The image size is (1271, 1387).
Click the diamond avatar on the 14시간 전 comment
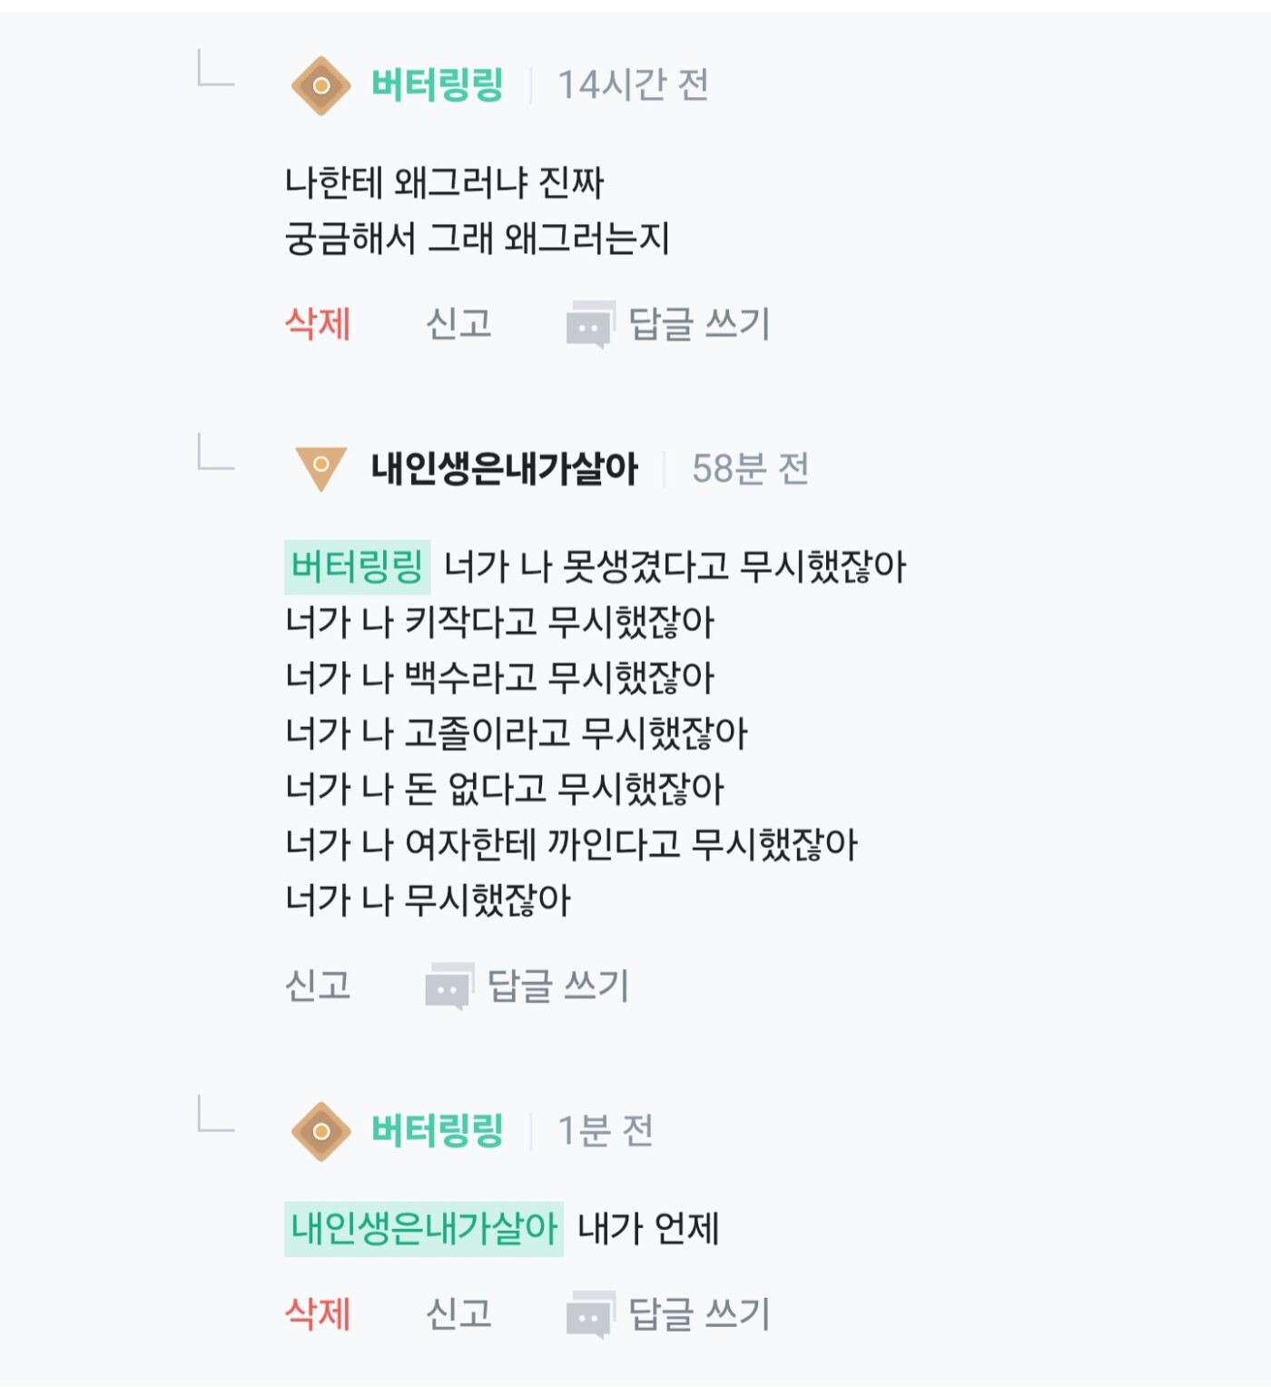[x=320, y=86]
